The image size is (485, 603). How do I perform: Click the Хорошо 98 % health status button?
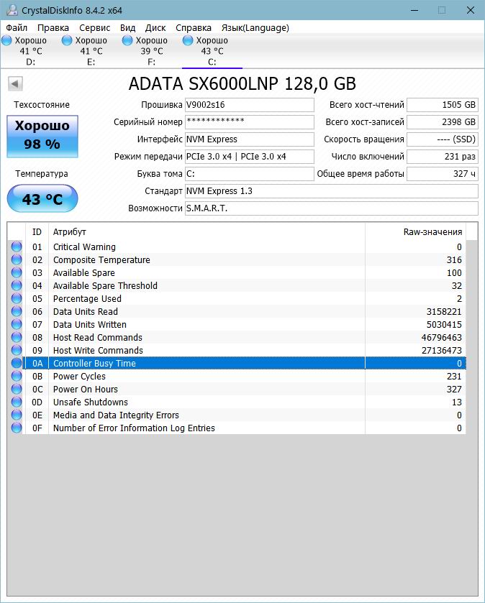pos(42,136)
